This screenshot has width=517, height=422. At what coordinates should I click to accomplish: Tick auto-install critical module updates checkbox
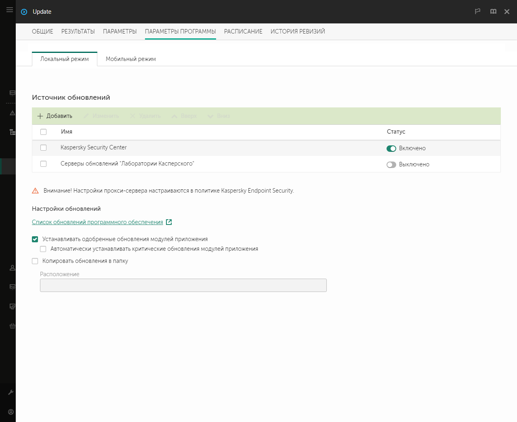(43, 249)
